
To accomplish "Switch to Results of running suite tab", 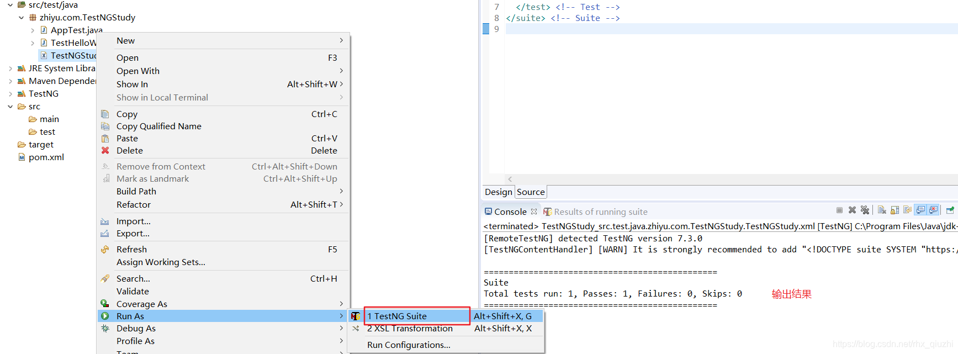I will pyautogui.click(x=595, y=212).
